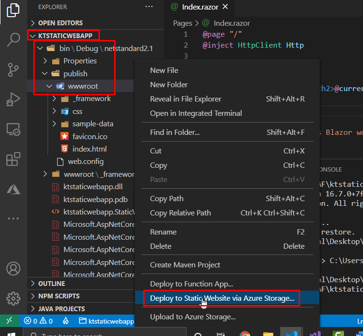Open File Explorer from the taskbar

pos(268,334)
